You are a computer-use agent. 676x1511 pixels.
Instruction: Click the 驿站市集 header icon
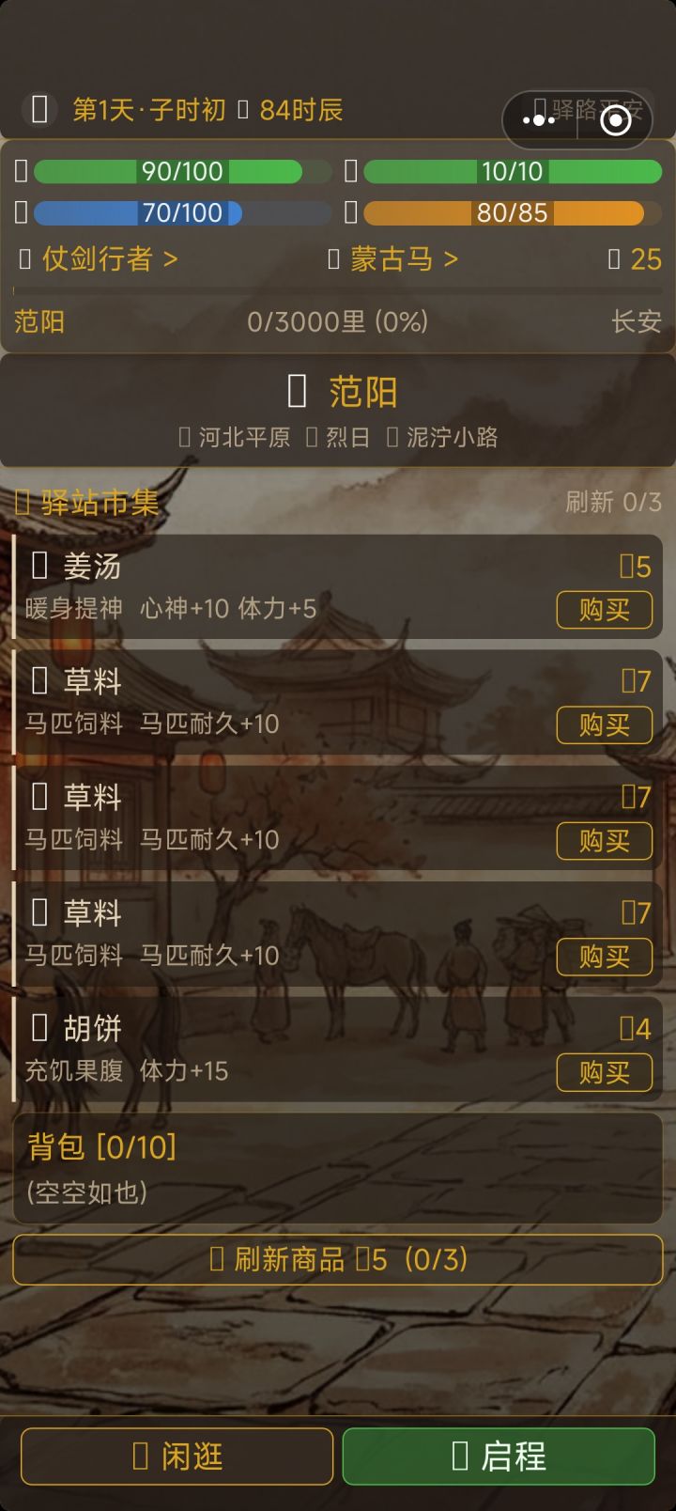23,502
